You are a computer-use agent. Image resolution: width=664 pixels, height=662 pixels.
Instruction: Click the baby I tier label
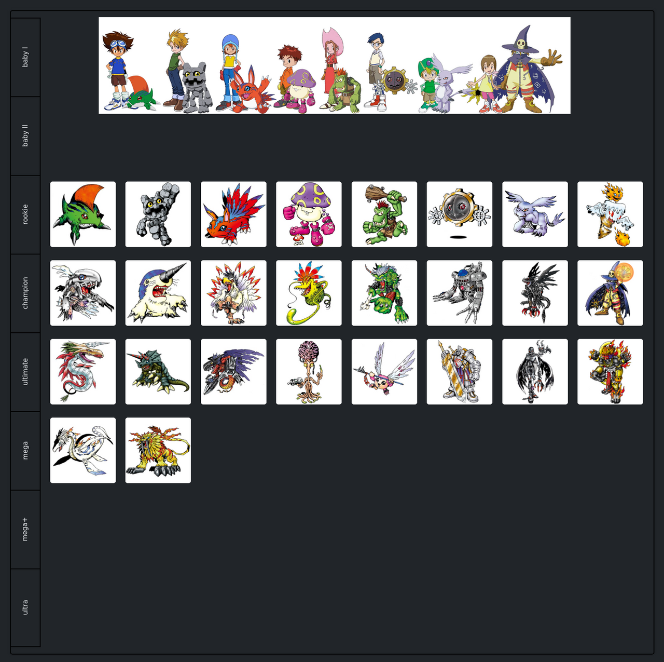click(25, 57)
